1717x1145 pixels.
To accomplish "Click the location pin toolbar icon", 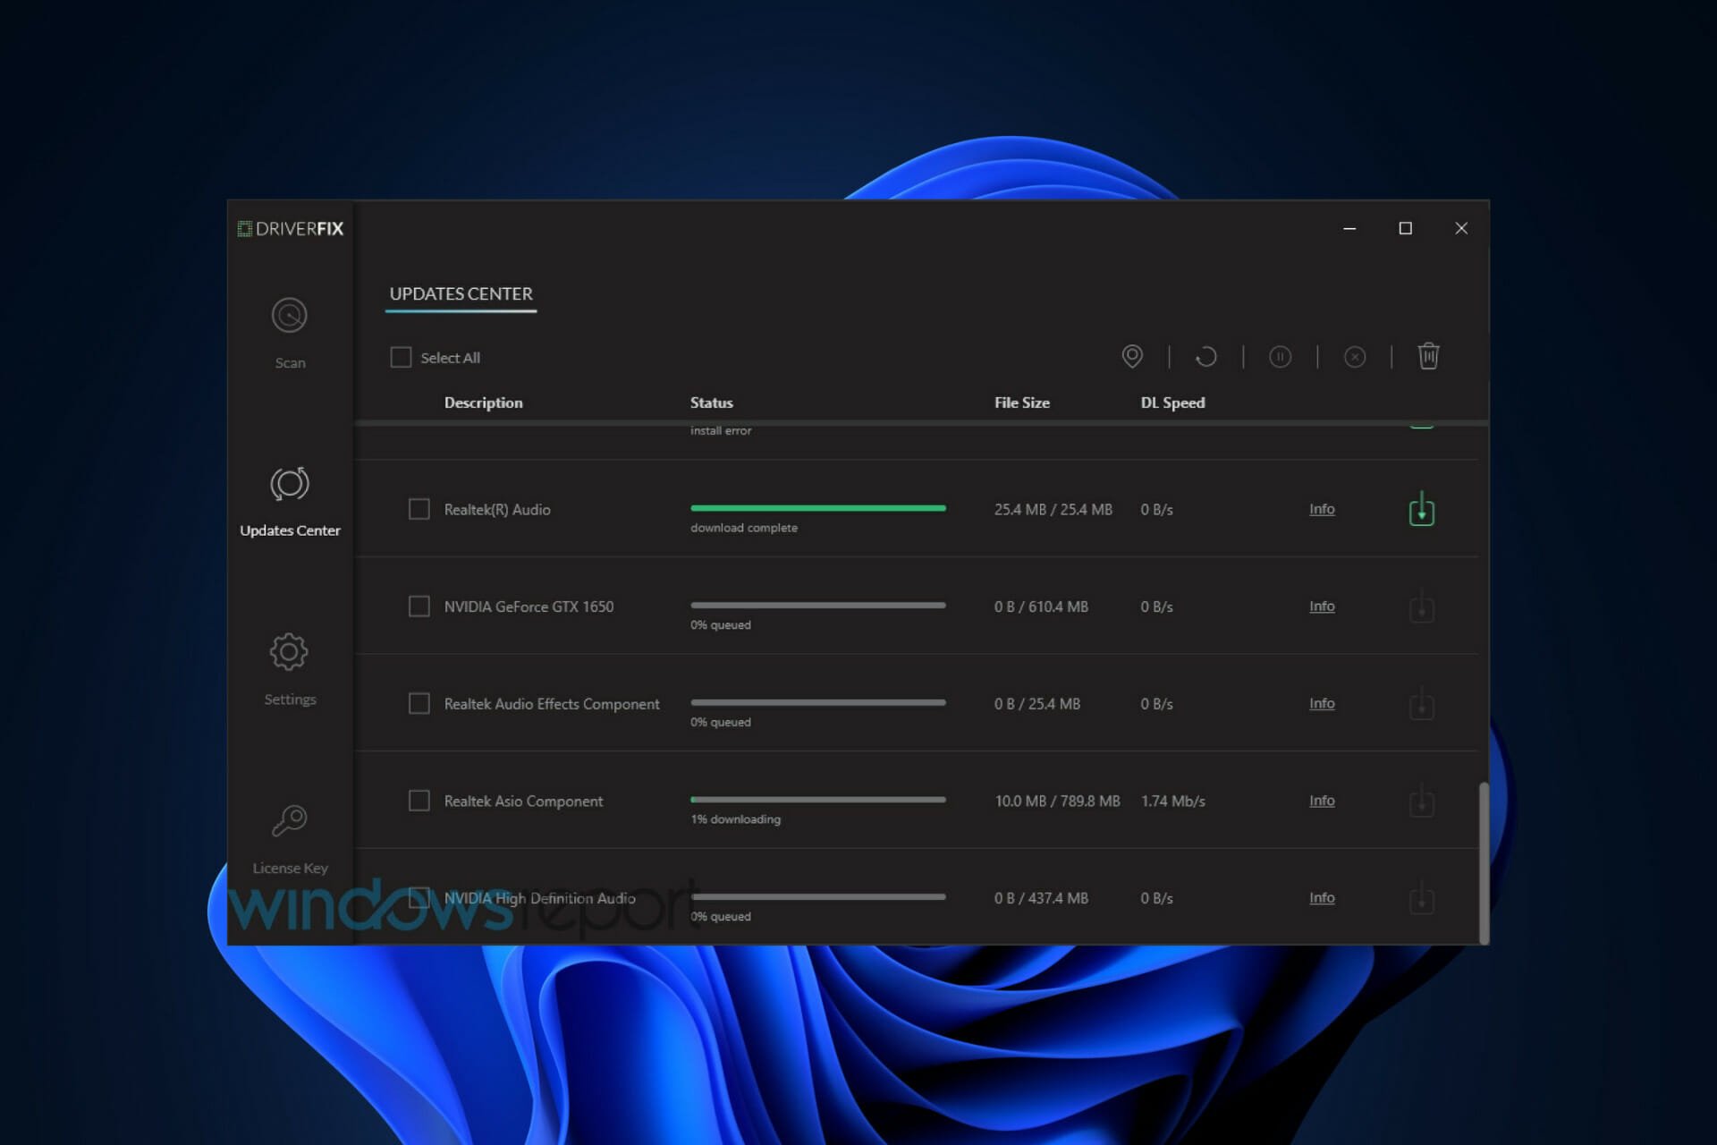I will [x=1132, y=356].
